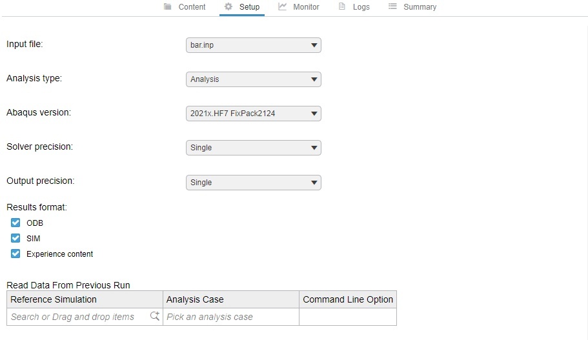
Task: Click the Content tab folder icon
Action: tap(168, 6)
